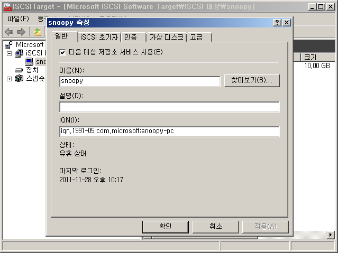
Task: Click the dialog help question-mark button
Action: point(277,22)
